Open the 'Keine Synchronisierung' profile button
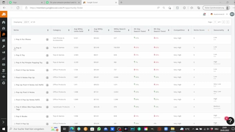Image resolution: width=235 pixels, height=132 pixels. pos(216,8)
